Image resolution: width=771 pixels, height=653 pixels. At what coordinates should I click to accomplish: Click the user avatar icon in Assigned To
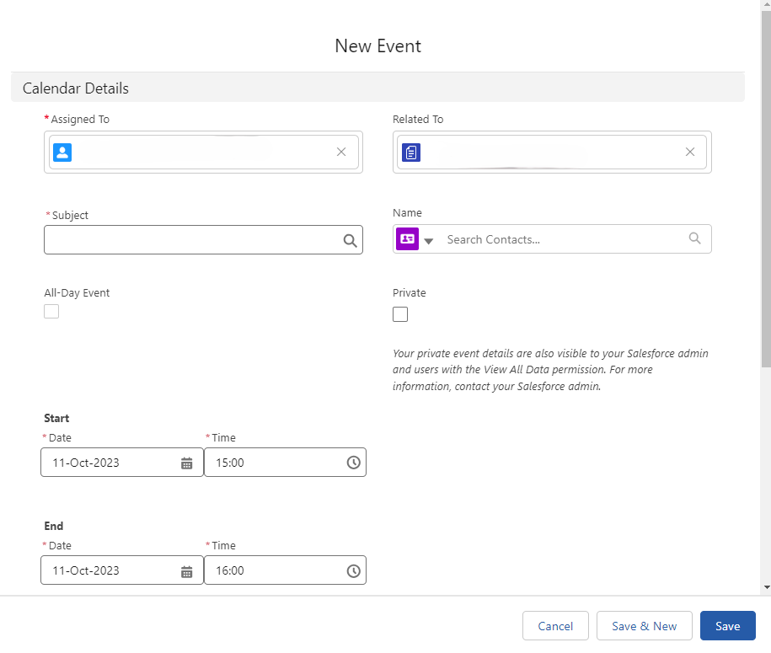pos(62,153)
